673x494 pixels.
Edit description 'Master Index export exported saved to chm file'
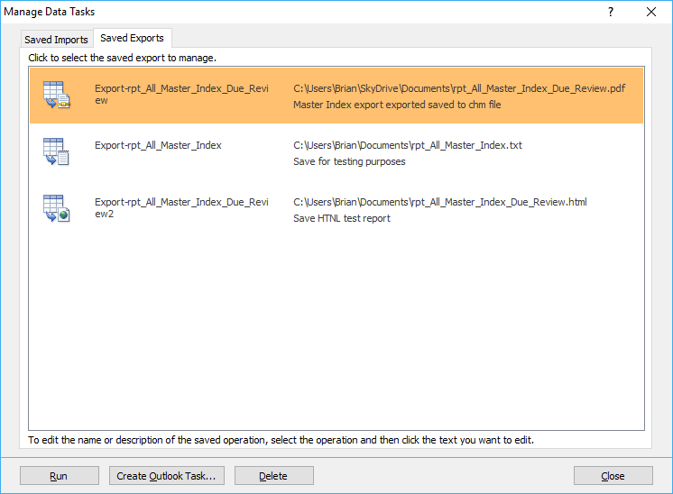point(397,105)
